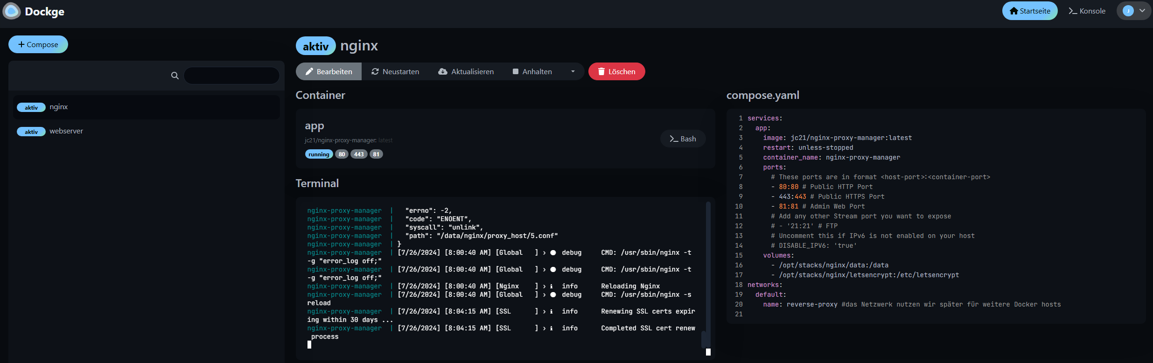Click 'restart: unless-stopped' yaml line

pos(808,147)
